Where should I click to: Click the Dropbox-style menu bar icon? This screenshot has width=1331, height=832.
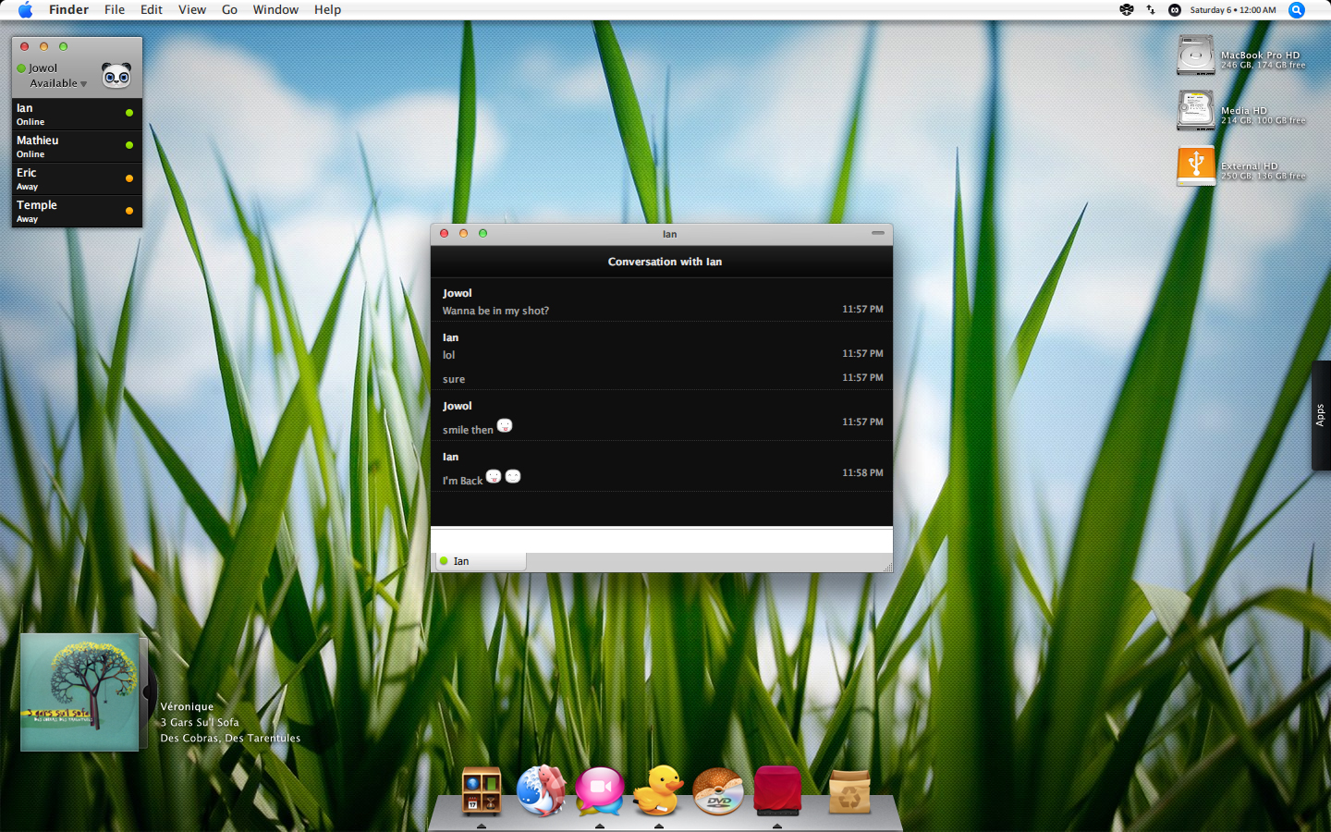tap(1126, 10)
